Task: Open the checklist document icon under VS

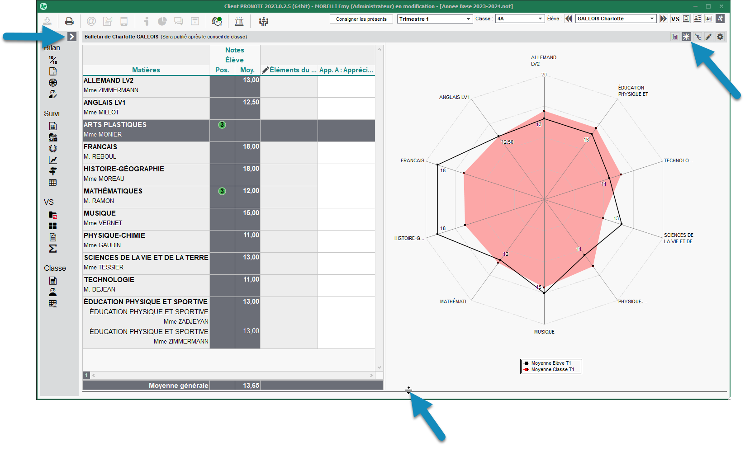Action: point(53,237)
